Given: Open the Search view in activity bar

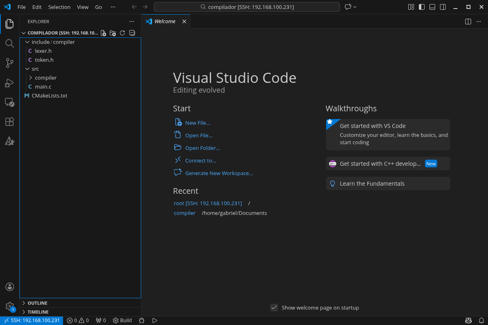Looking at the screenshot, I should click(x=9, y=43).
